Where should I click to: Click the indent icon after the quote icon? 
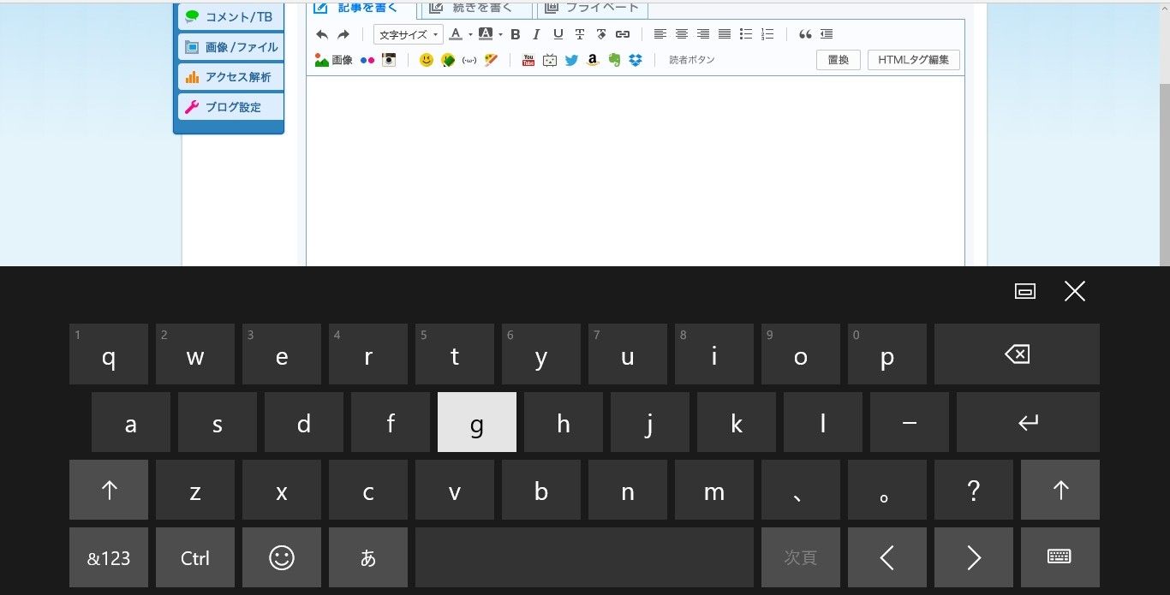pos(827,34)
